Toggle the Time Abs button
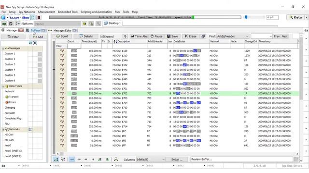Screen dimensions: 309x173 tap(139, 37)
